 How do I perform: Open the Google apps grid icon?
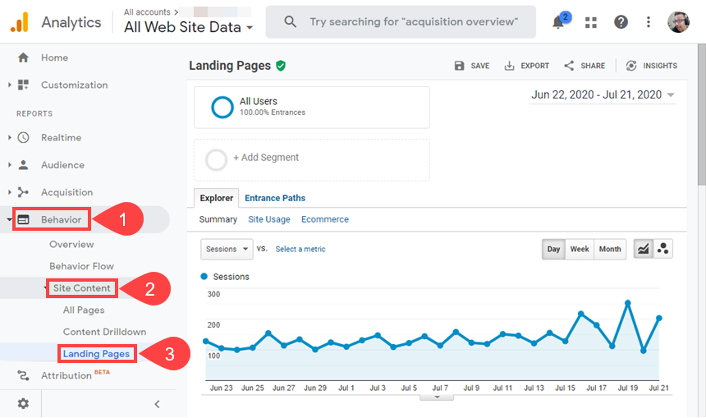pyautogui.click(x=591, y=22)
